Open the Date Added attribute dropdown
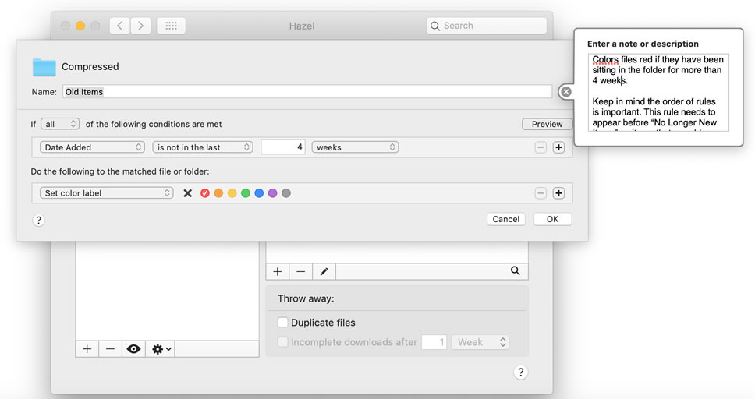This screenshot has width=755, height=399. pos(93,147)
